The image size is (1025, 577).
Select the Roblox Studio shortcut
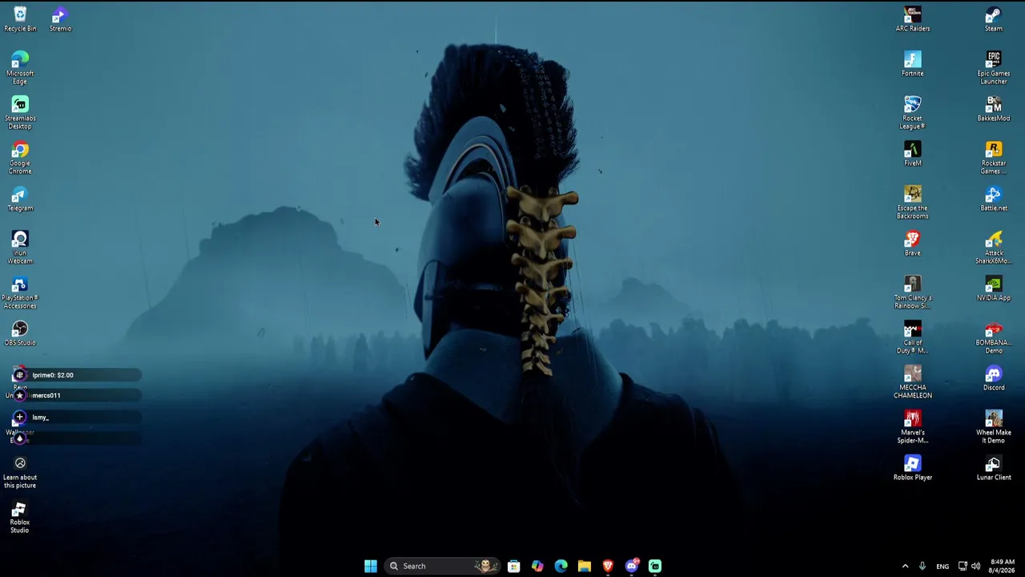pos(20,517)
